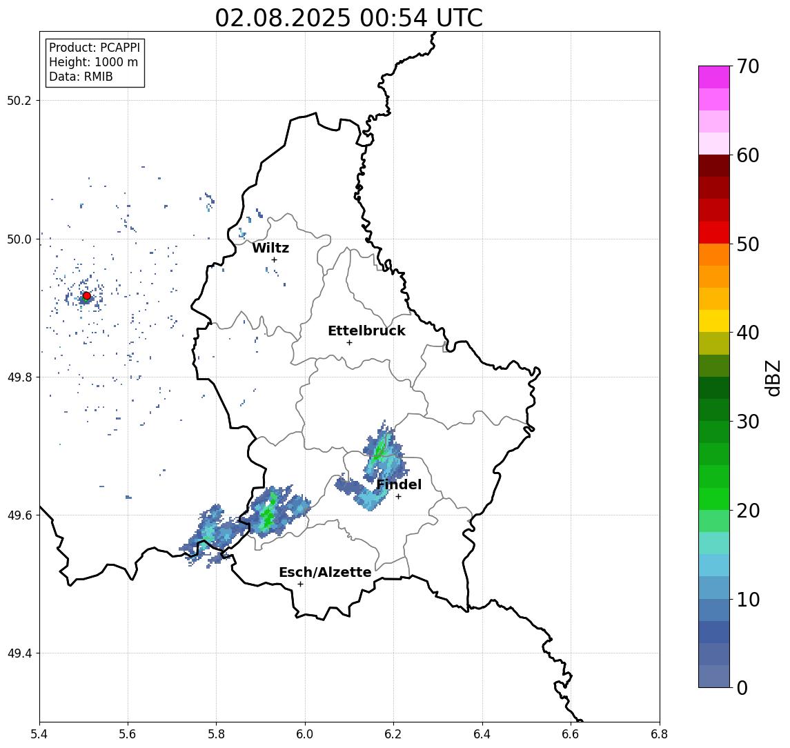Click the colorbar tick label '60'
790x748 pixels.
(x=748, y=155)
